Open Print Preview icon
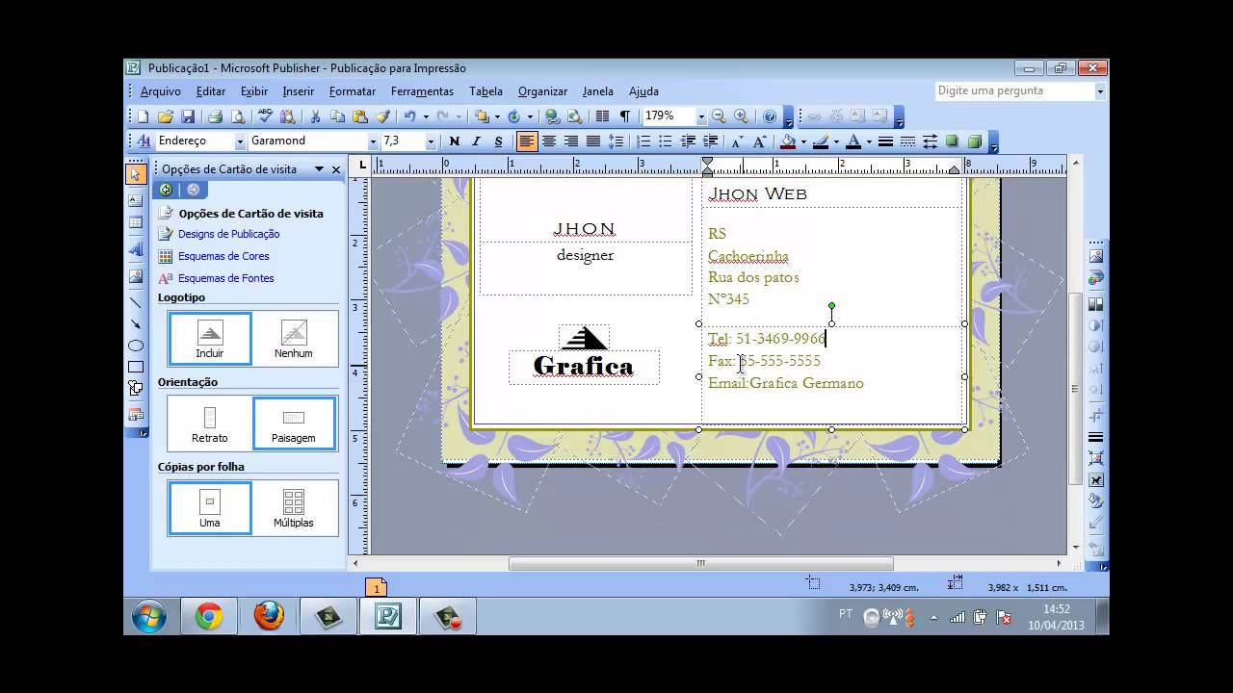The image size is (1233, 693). click(x=237, y=116)
